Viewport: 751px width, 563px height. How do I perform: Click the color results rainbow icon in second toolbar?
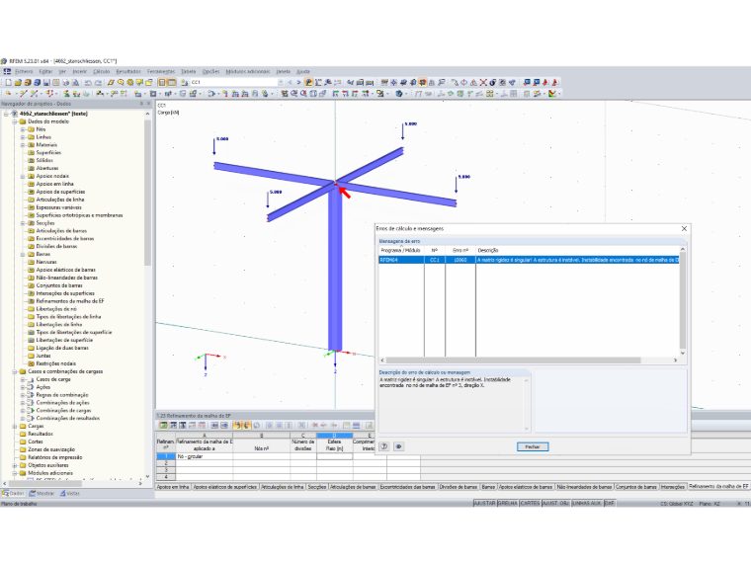[552, 94]
